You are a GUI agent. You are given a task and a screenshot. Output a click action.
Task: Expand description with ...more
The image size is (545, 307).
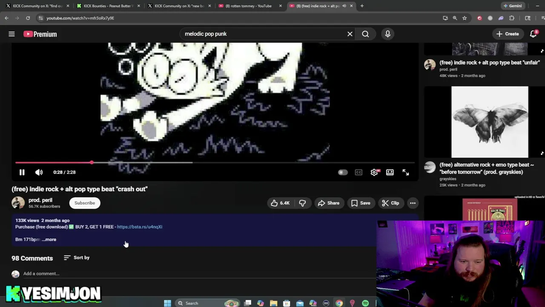pos(49,239)
